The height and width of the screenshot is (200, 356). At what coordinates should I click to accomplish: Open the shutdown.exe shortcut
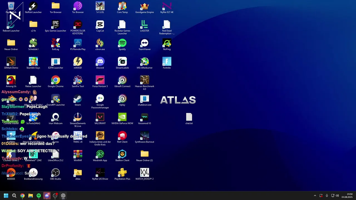click(145, 100)
